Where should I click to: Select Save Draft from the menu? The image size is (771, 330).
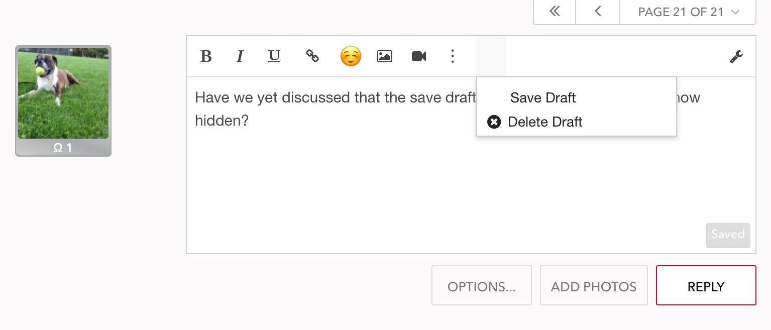pyautogui.click(x=543, y=97)
